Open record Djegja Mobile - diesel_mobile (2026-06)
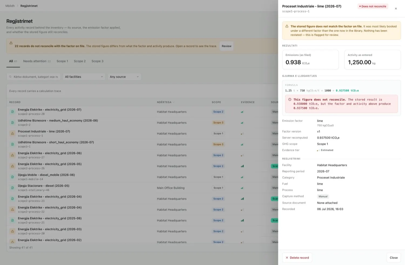 [x=46, y=175]
